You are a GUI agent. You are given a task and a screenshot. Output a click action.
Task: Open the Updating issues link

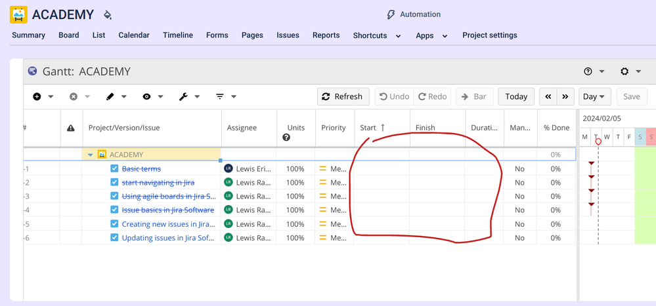(169, 238)
